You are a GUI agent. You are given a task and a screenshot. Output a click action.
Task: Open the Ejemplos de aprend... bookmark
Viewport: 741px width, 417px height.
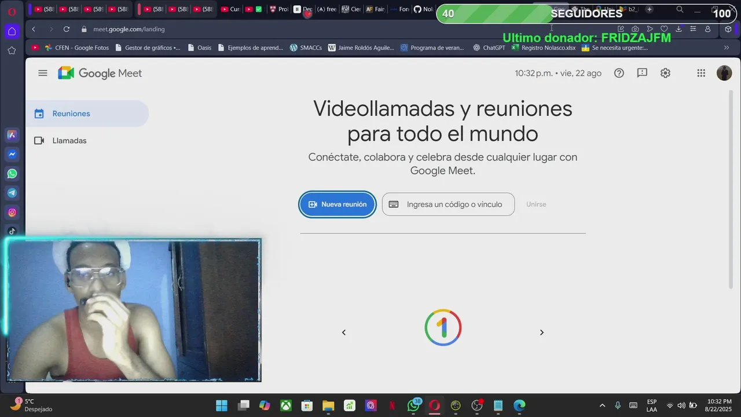click(251, 47)
